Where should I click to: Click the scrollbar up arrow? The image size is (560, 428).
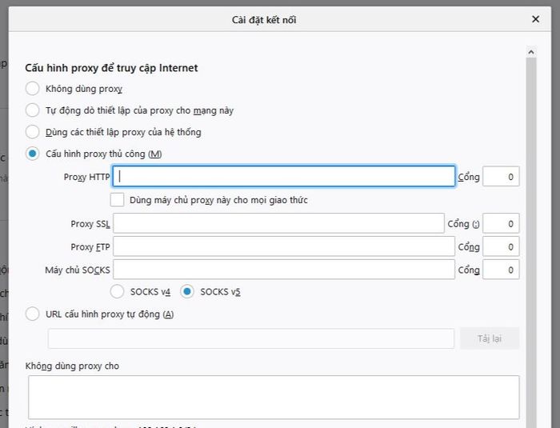pyautogui.click(x=531, y=53)
